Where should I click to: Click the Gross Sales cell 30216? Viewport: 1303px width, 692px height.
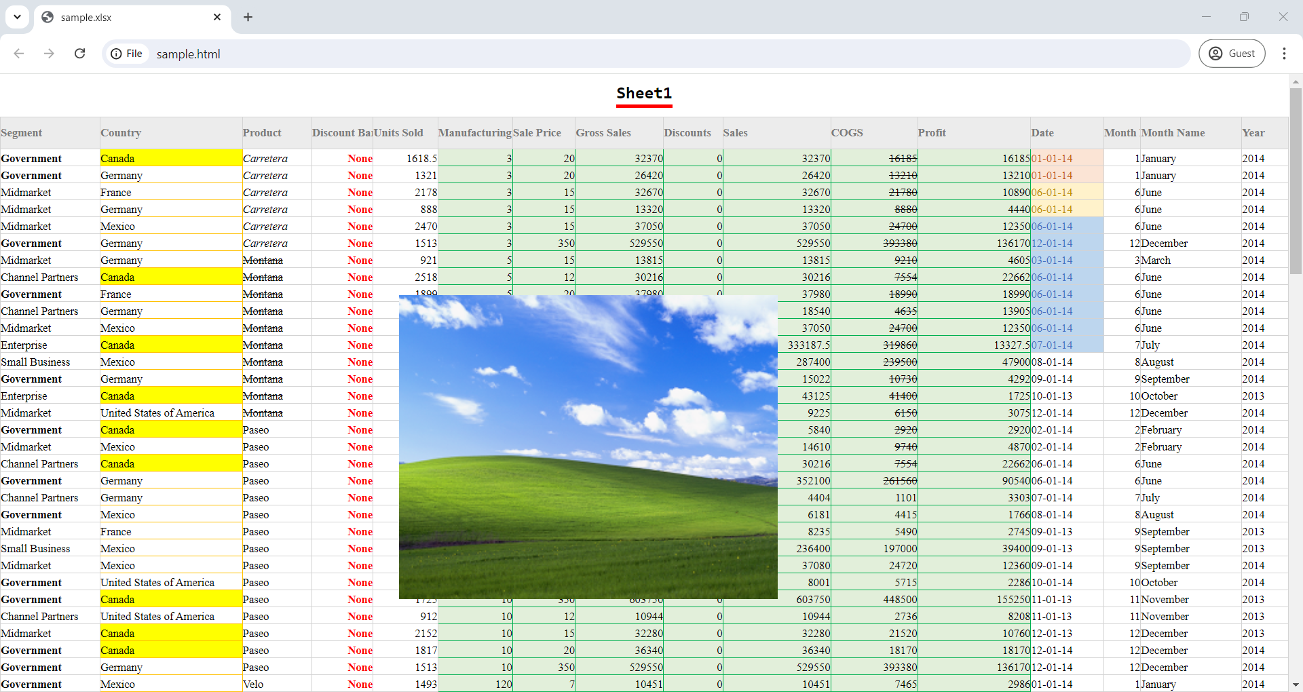620,277
